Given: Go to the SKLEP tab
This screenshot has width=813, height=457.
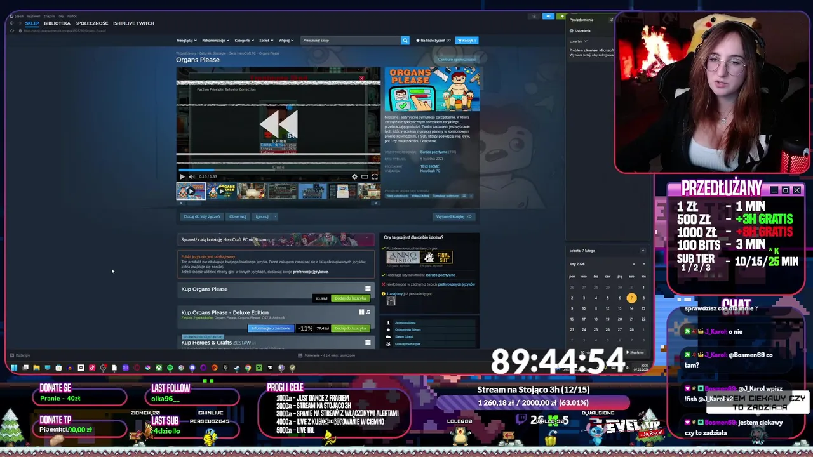Looking at the screenshot, I should 32,23.
